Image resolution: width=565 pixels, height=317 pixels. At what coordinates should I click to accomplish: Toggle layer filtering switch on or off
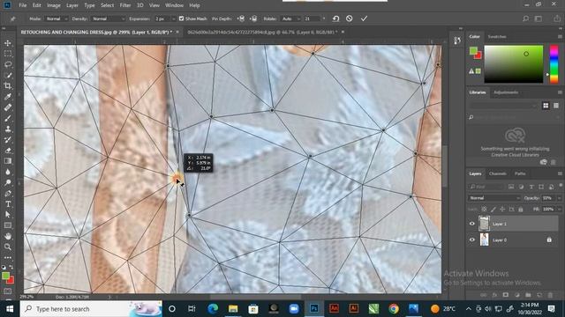561,186
